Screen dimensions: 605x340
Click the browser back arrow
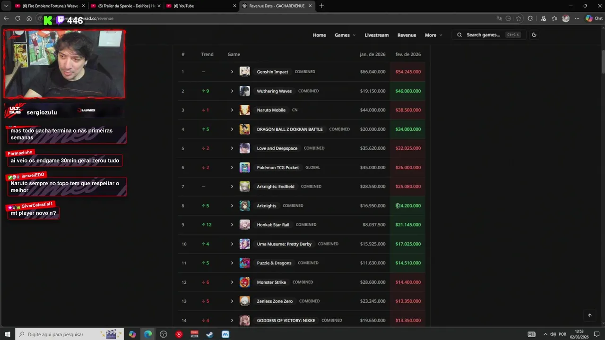(6, 18)
